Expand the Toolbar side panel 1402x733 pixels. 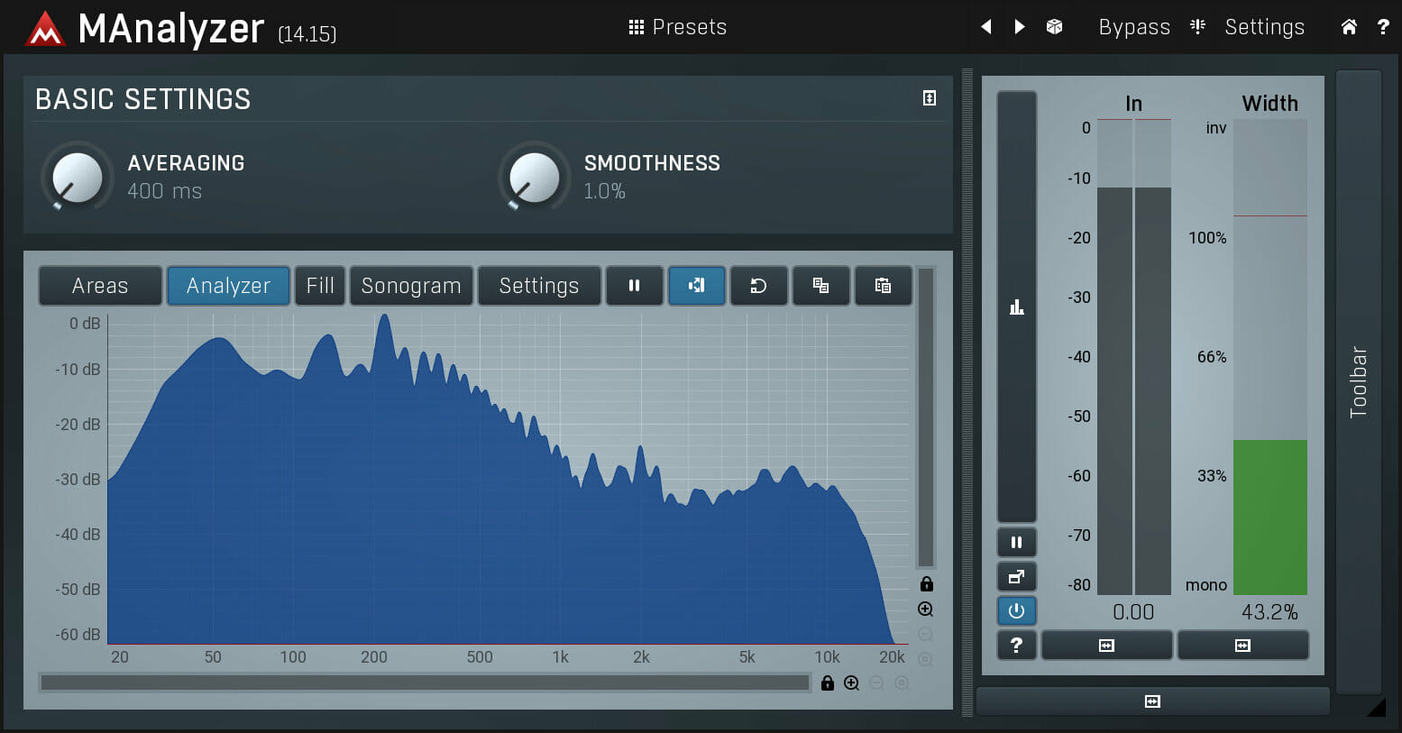tap(1358, 381)
